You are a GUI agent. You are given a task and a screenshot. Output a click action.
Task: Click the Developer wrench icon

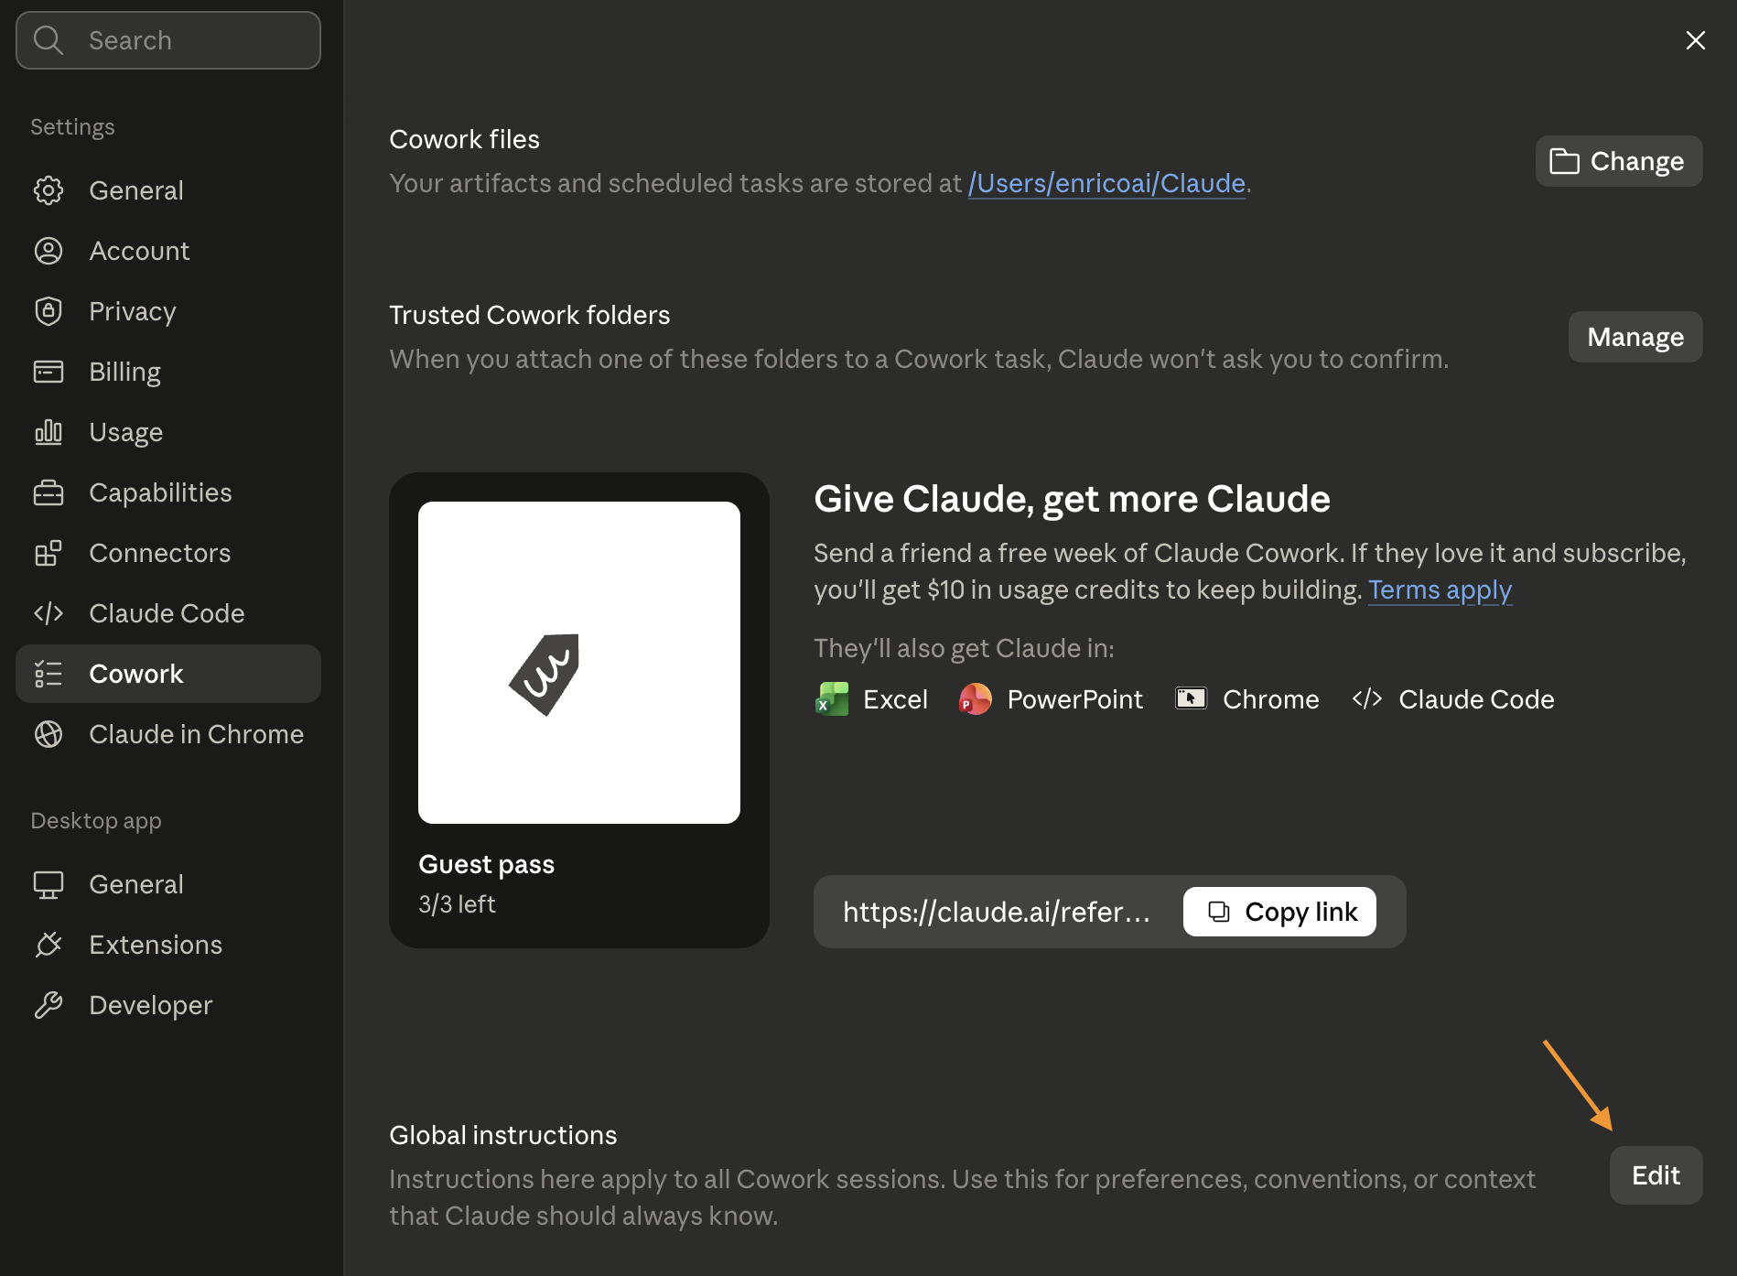(x=49, y=1005)
